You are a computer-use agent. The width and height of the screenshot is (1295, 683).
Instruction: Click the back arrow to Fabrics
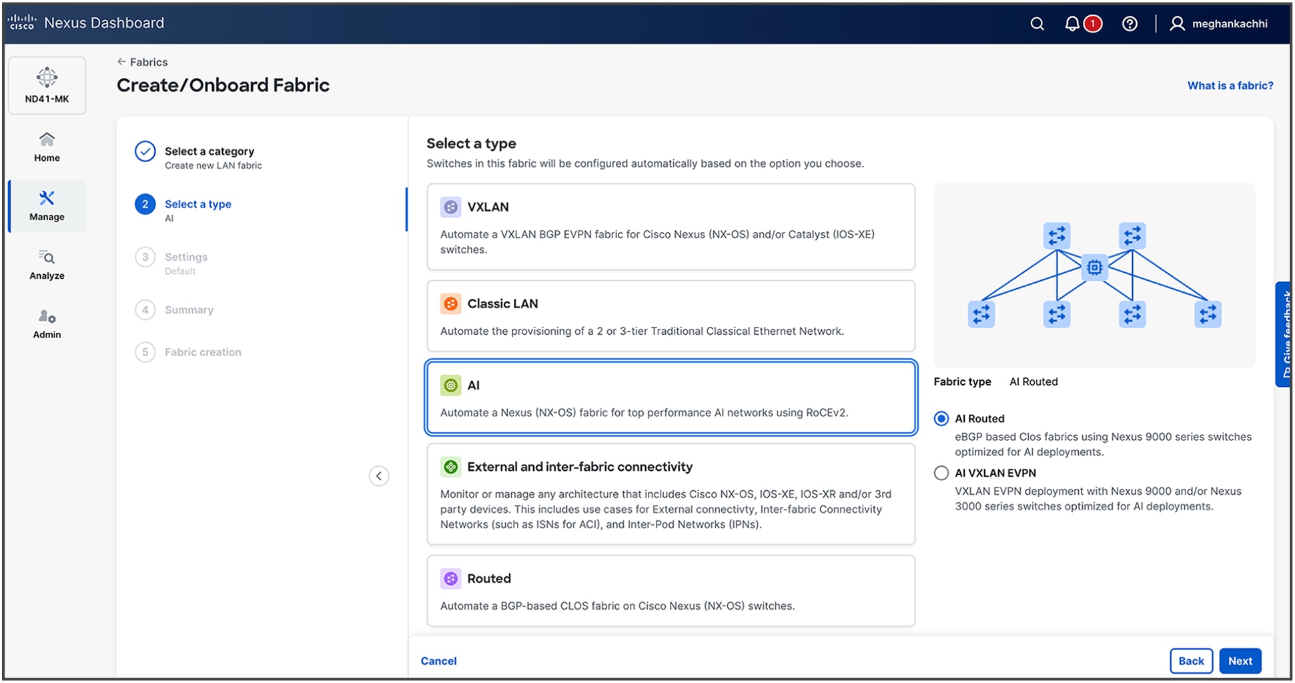122,61
